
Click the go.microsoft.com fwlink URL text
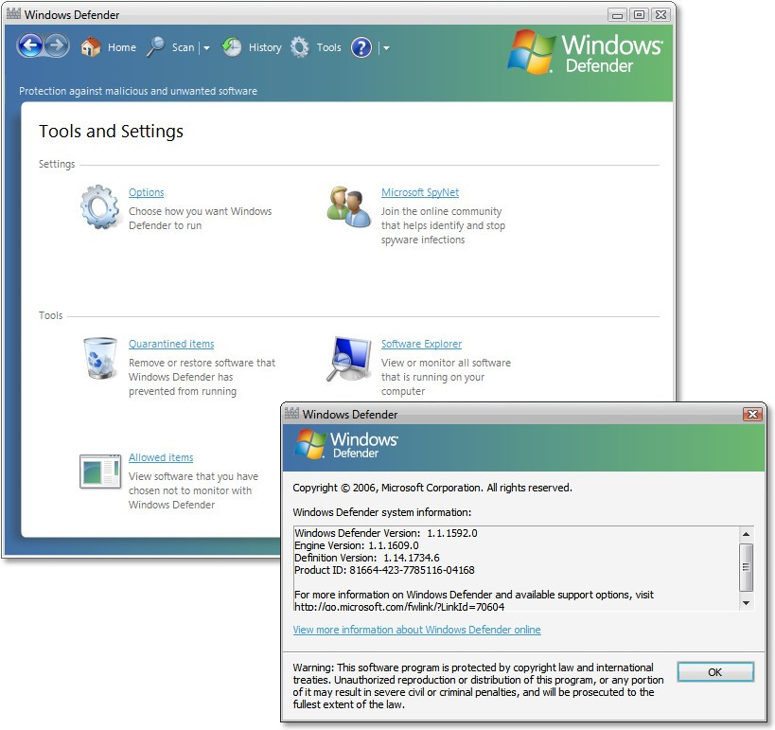point(399,607)
